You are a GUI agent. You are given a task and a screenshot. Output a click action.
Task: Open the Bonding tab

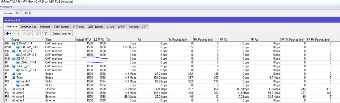click(134, 27)
